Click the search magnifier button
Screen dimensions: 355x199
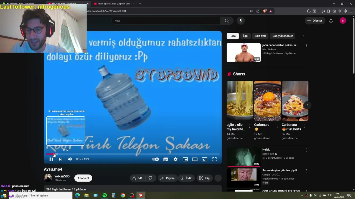click(227, 21)
